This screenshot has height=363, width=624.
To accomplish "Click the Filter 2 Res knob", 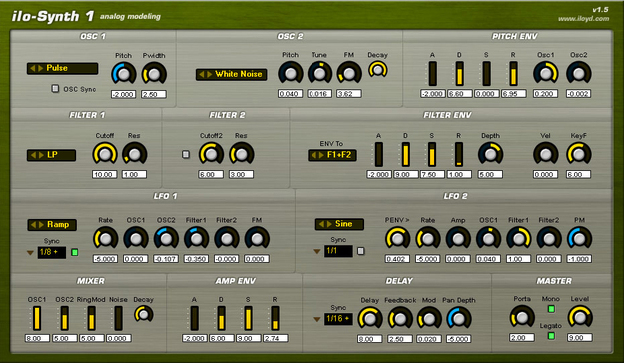I will click(x=242, y=154).
